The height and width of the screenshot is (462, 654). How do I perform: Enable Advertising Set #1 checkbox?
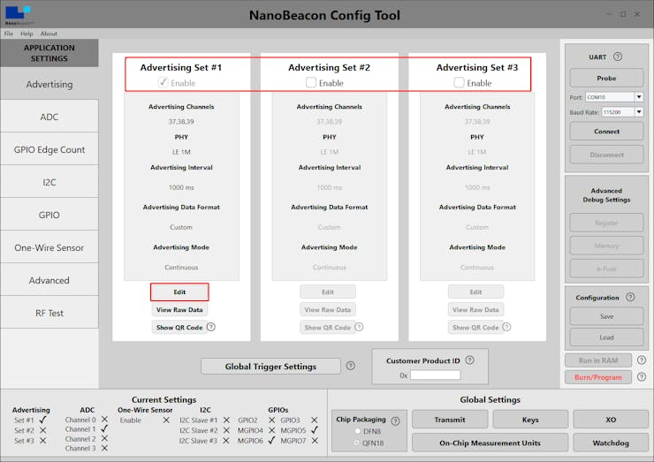point(163,82)
